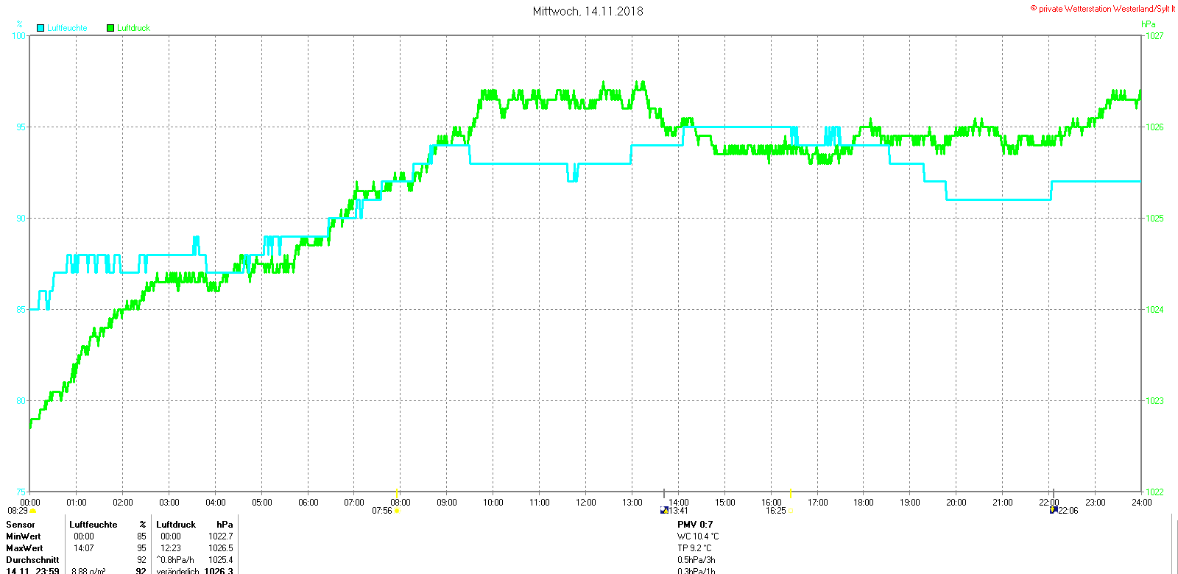
Task: Click the chart title Mittwoch, 14.11.2018
Action: [x=588, y=11]
